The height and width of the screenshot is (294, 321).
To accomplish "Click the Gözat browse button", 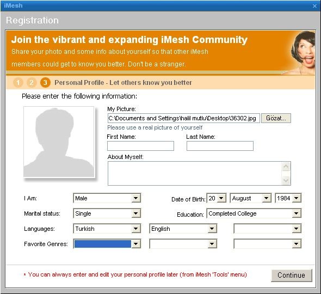I will point(276,118).
